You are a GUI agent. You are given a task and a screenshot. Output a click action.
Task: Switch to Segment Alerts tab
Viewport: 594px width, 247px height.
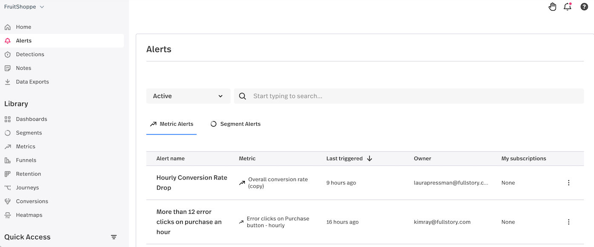click(235, 124)
